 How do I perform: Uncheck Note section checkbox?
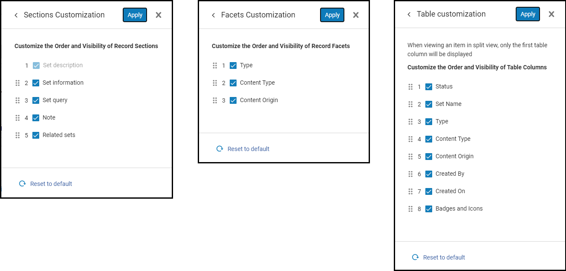pos(36,118)
